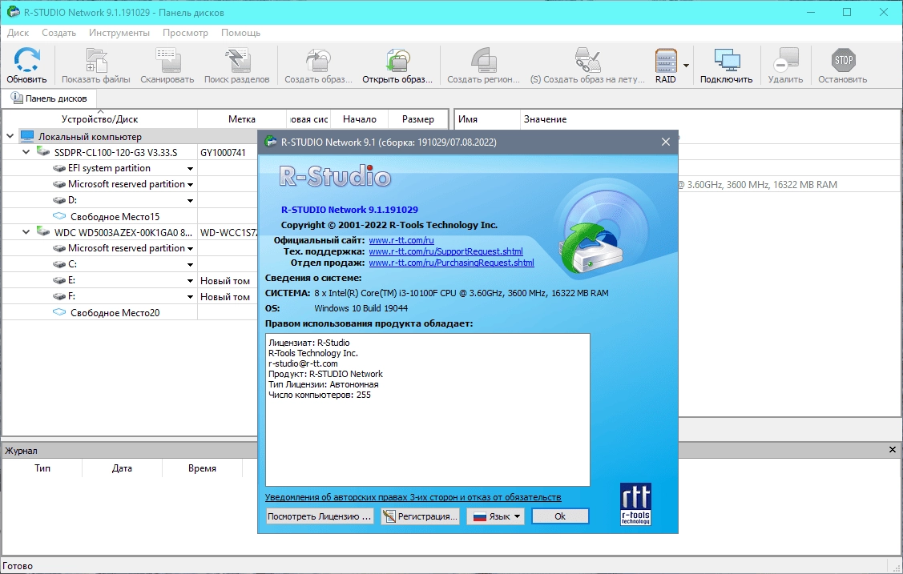Click the Удалить toolbar icon
This screenshot has height=574, width=903.
785,60
